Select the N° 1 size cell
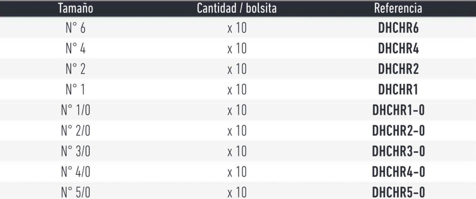This screenshot has height=199, width=476. pyautogui.click(x=75, y=90)
